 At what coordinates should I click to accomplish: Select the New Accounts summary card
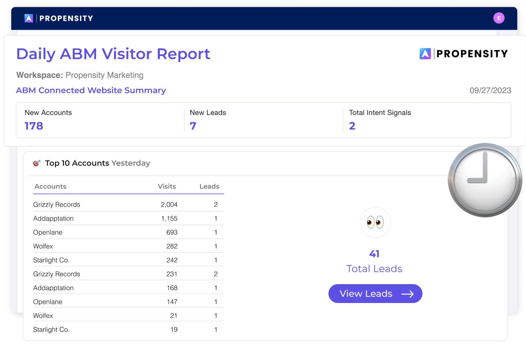100,120
